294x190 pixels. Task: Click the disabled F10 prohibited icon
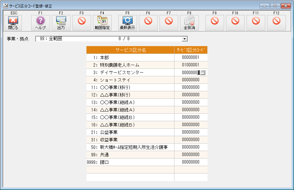(235, 23)
